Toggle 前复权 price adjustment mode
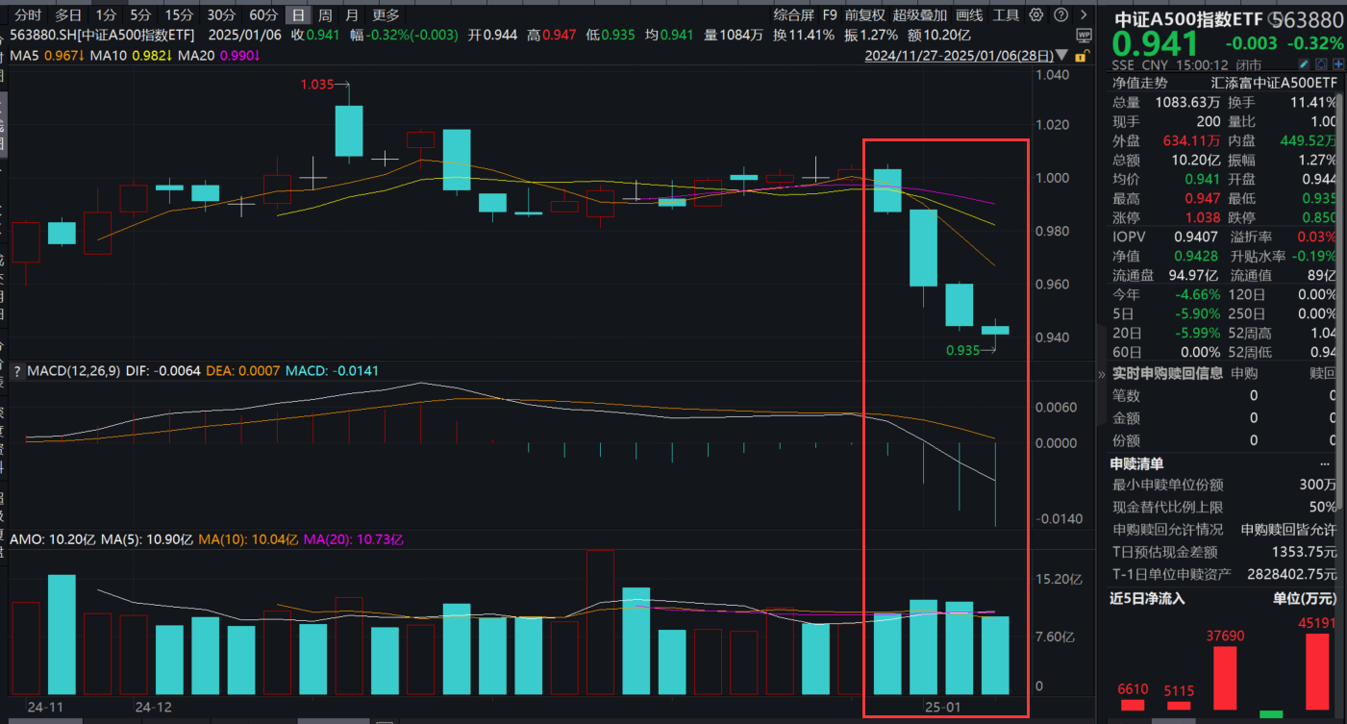Viewport: 1347px width, 724px height. point(864,15)
